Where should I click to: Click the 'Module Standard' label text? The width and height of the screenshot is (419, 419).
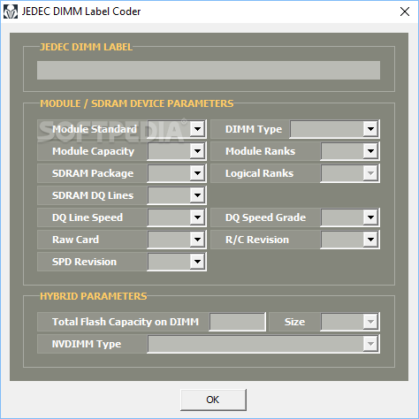point(95,129)
